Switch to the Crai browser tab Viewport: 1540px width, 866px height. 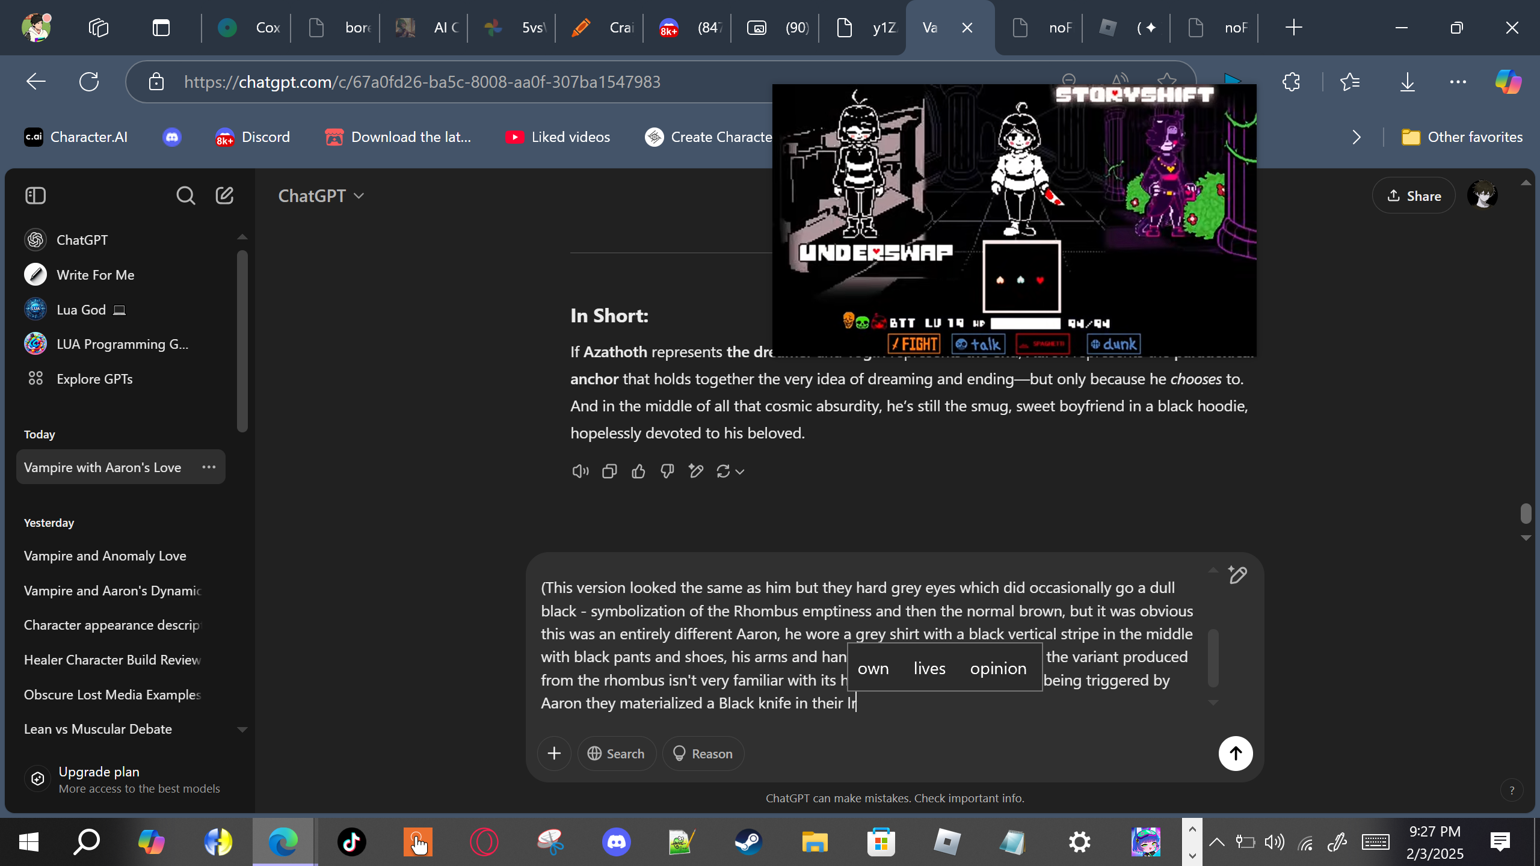point(600,28)
